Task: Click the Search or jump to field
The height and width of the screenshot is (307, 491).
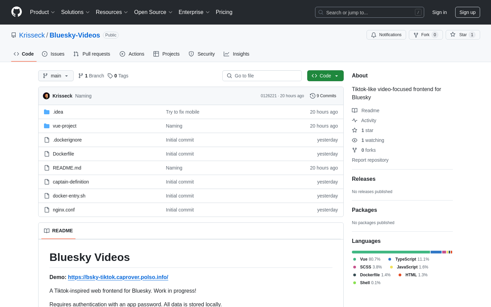Action: point(370,12)
